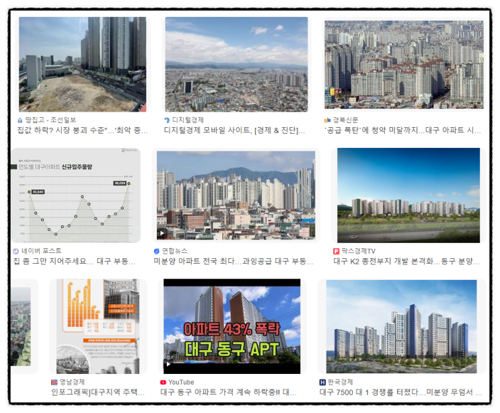The width and height of the screenshot is (500, 413).
Task: Click the source name 땅집고 - 조선일보
Action: click(50, 120)
